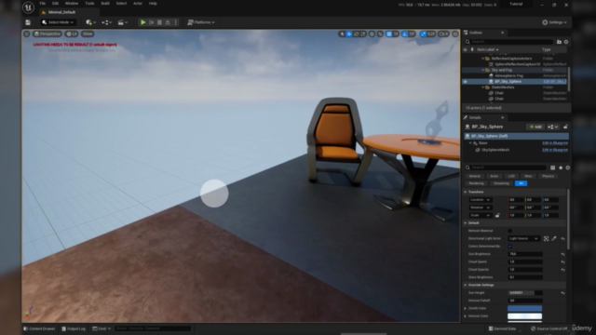Image resolution: width=596 pixels, height=335 pixels.
Task: Show only favorite properties star icon
Action: 561,167
